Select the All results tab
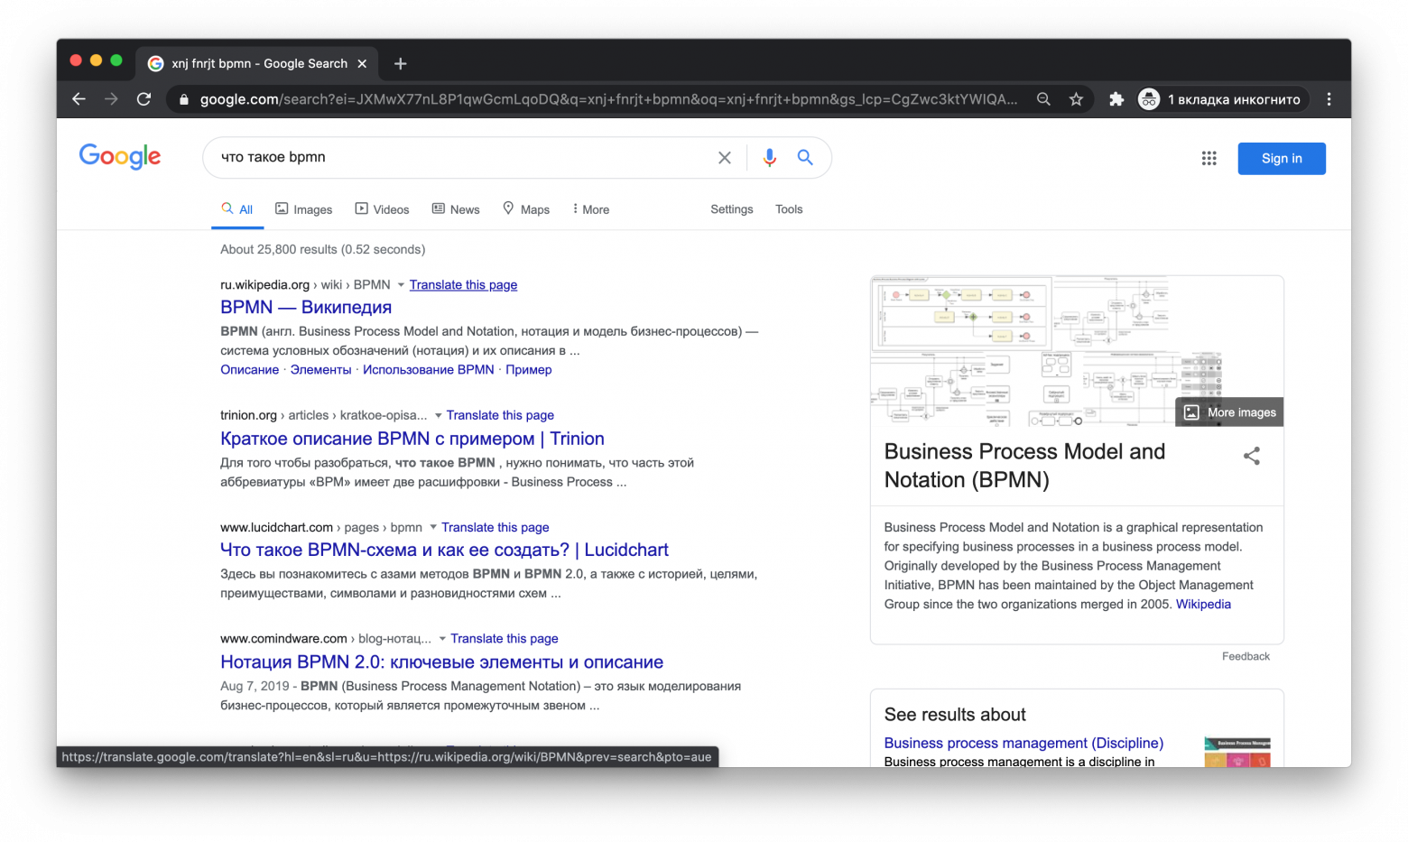The width and height of the screenshot is (1408, 842). point(237,209)
